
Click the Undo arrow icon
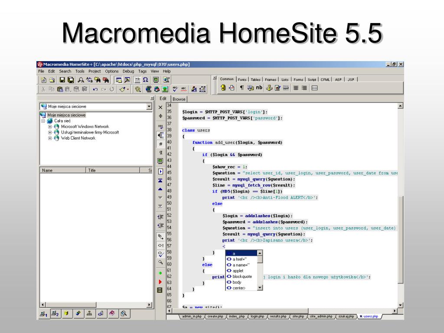[x=95, y=89]
